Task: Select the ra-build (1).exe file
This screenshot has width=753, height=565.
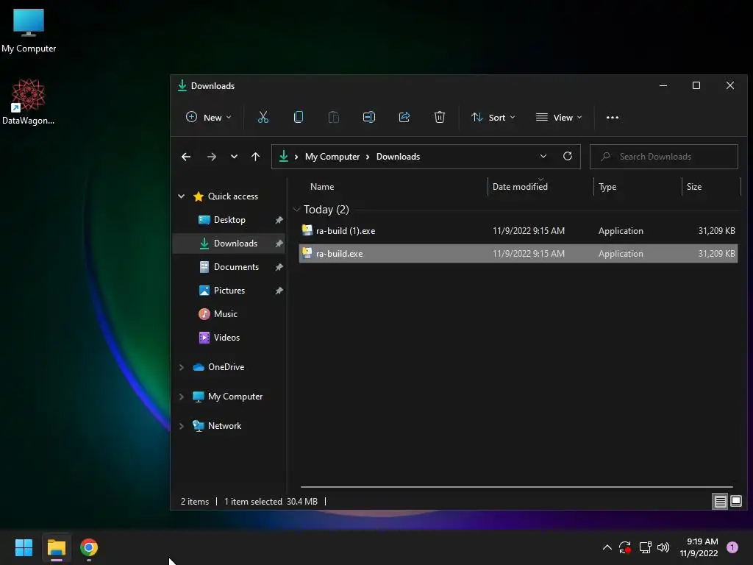Action: (x=518, y=230)
